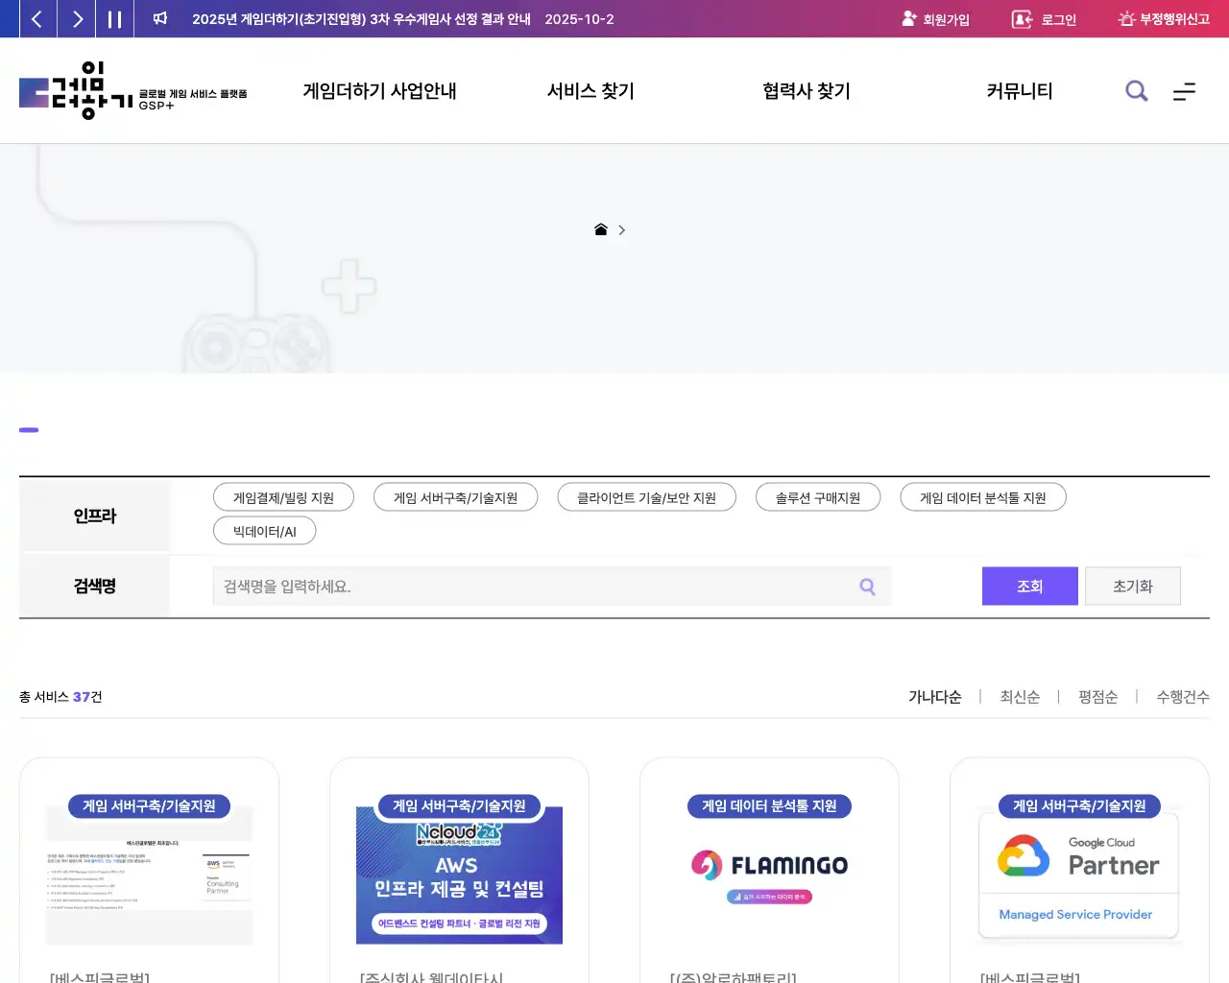This screenshot has width=1229, height=983.
Task: Click the home icon in the breadcrumb
Action: (600, 229)
